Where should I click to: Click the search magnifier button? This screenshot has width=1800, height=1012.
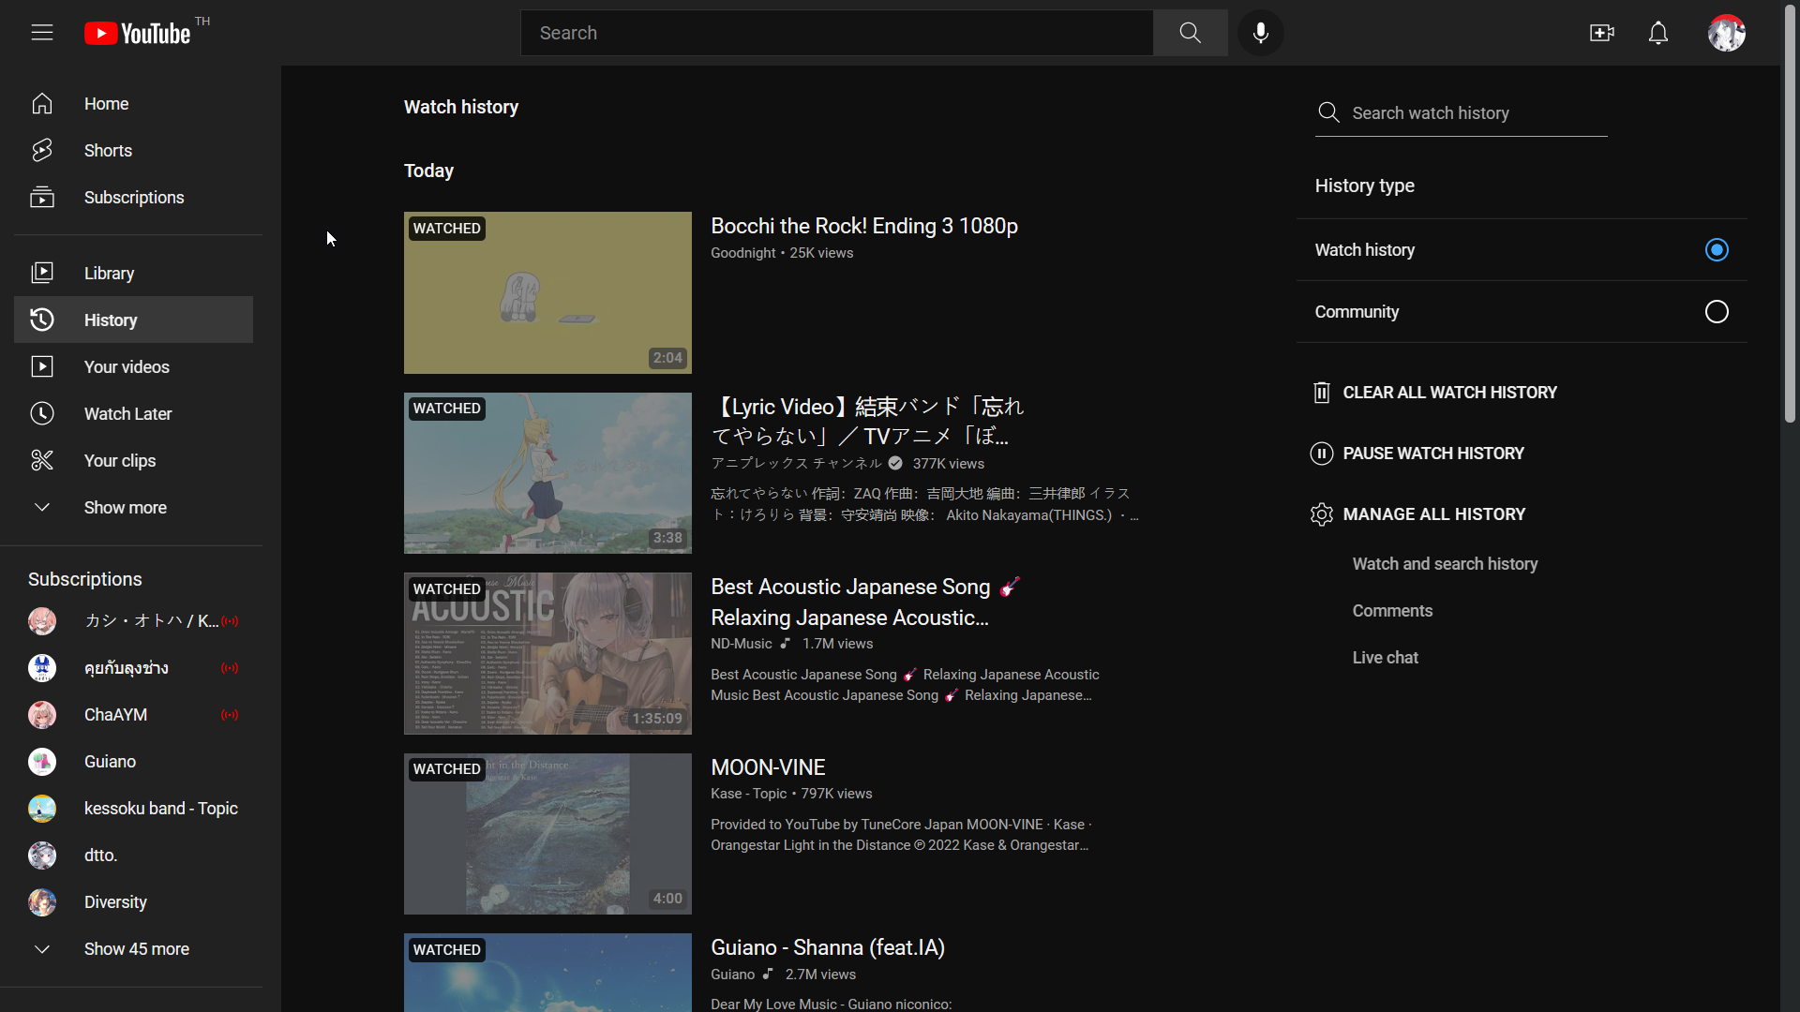(x=1190, y=33)
